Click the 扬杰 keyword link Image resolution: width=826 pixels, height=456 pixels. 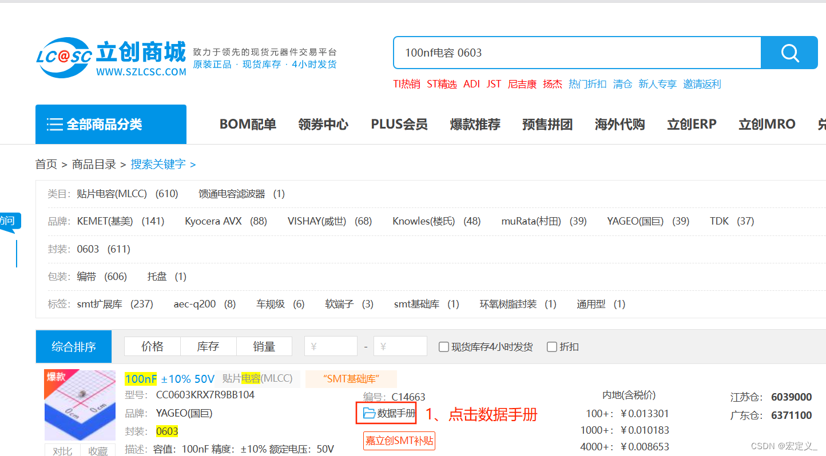pyautogui.click(x=553, y=84)
